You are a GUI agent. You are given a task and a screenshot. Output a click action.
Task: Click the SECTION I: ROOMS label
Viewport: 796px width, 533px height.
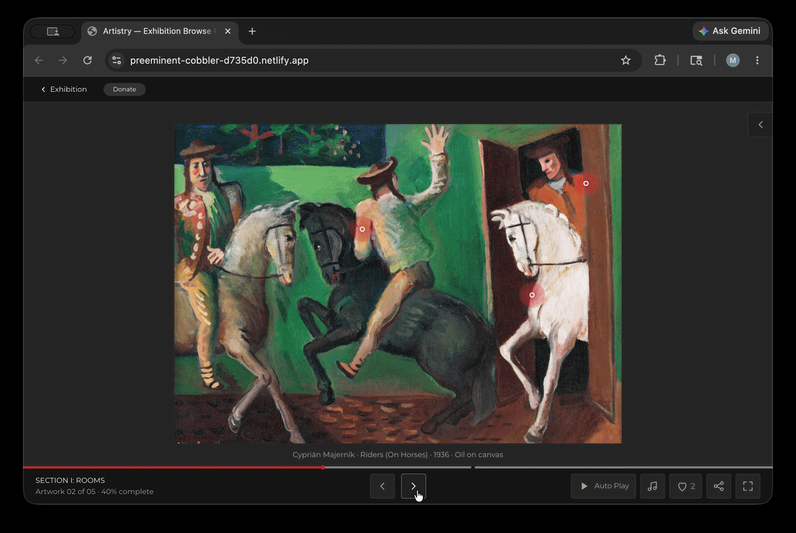point(70,480)
